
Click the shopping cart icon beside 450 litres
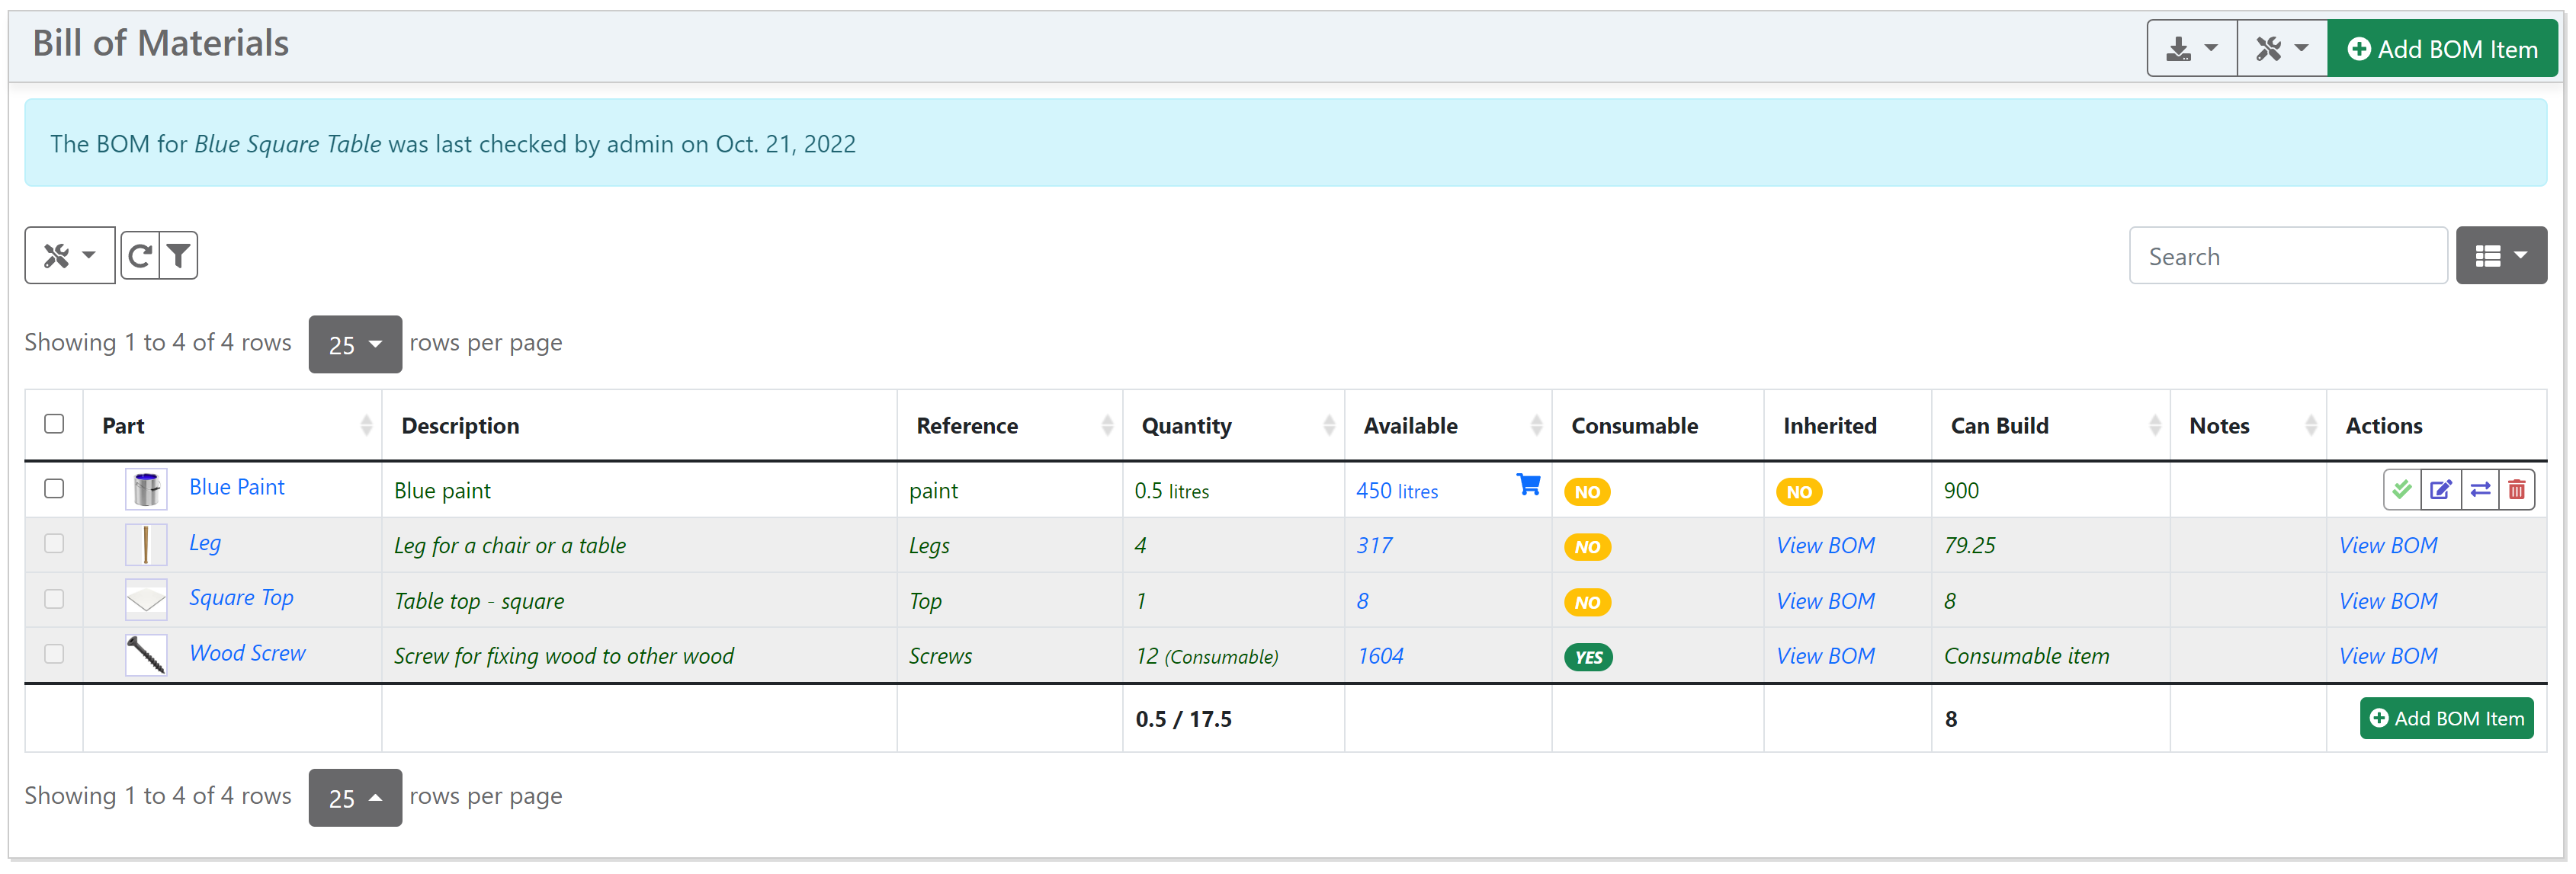[1527, 485]
